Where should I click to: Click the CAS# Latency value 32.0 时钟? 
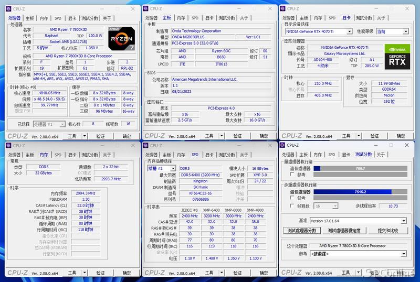pos(86,205)
